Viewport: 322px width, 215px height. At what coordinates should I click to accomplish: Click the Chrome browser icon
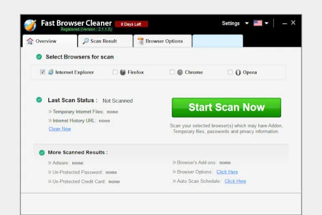[180, 72]
